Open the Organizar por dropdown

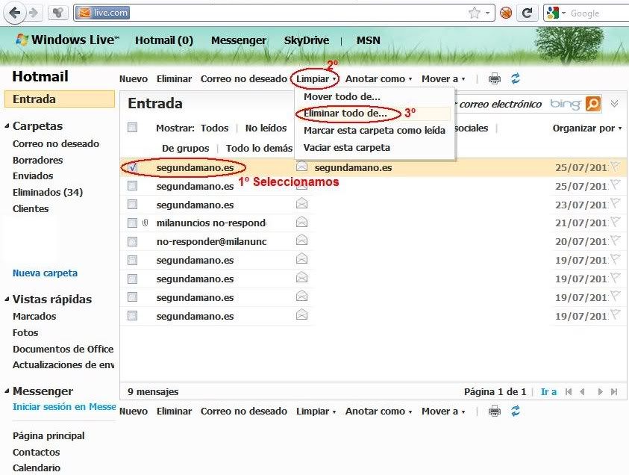click(x=587, y=128)
